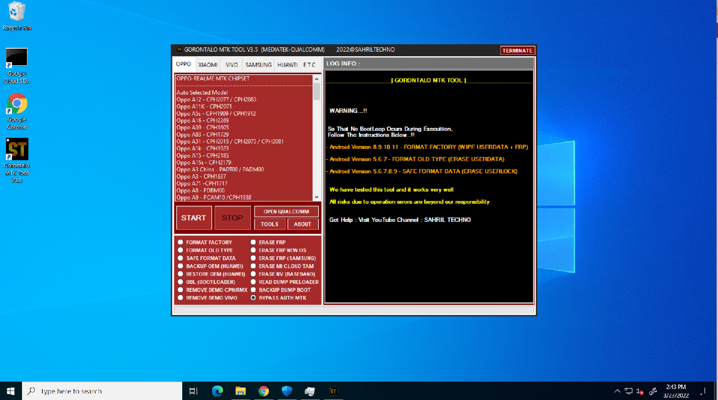Switch to the OPPO tab
Screen dimensions: 718x400
point(183,64)
